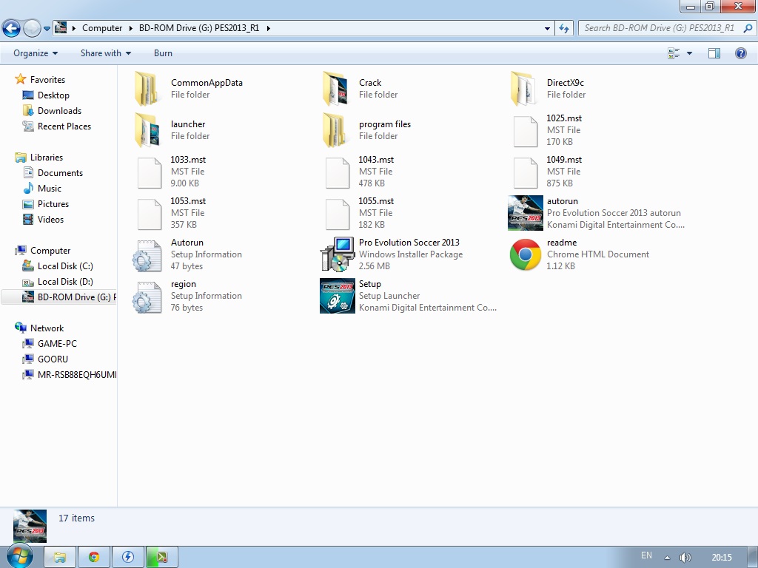This screenshot has height=568, width=758.
Task: Click the Change your view icon
Action: pos(674,53)
